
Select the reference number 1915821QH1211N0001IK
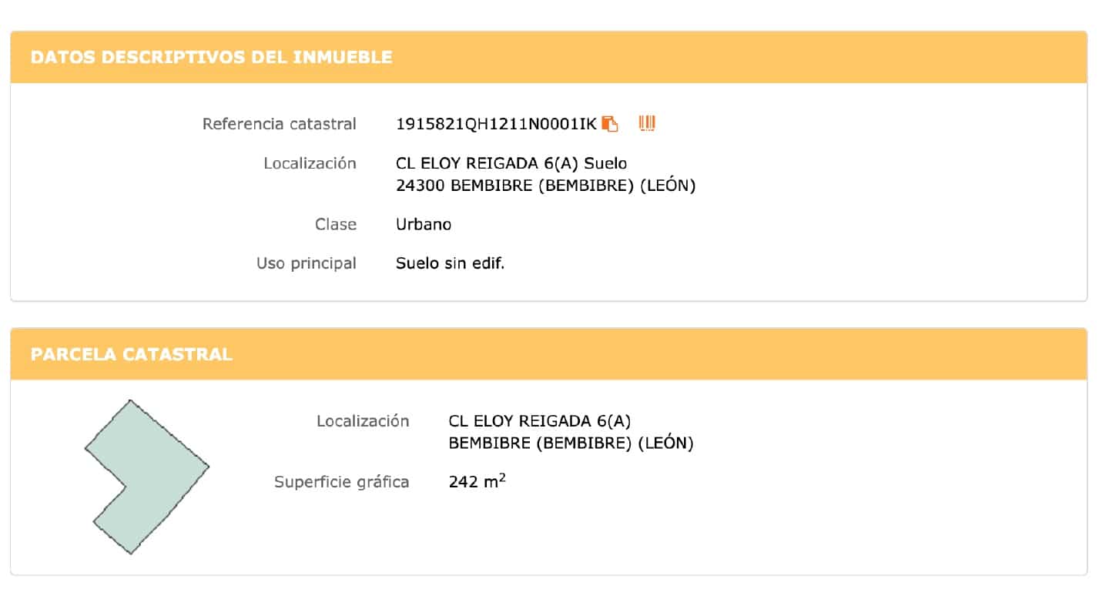tap(496, 124)
